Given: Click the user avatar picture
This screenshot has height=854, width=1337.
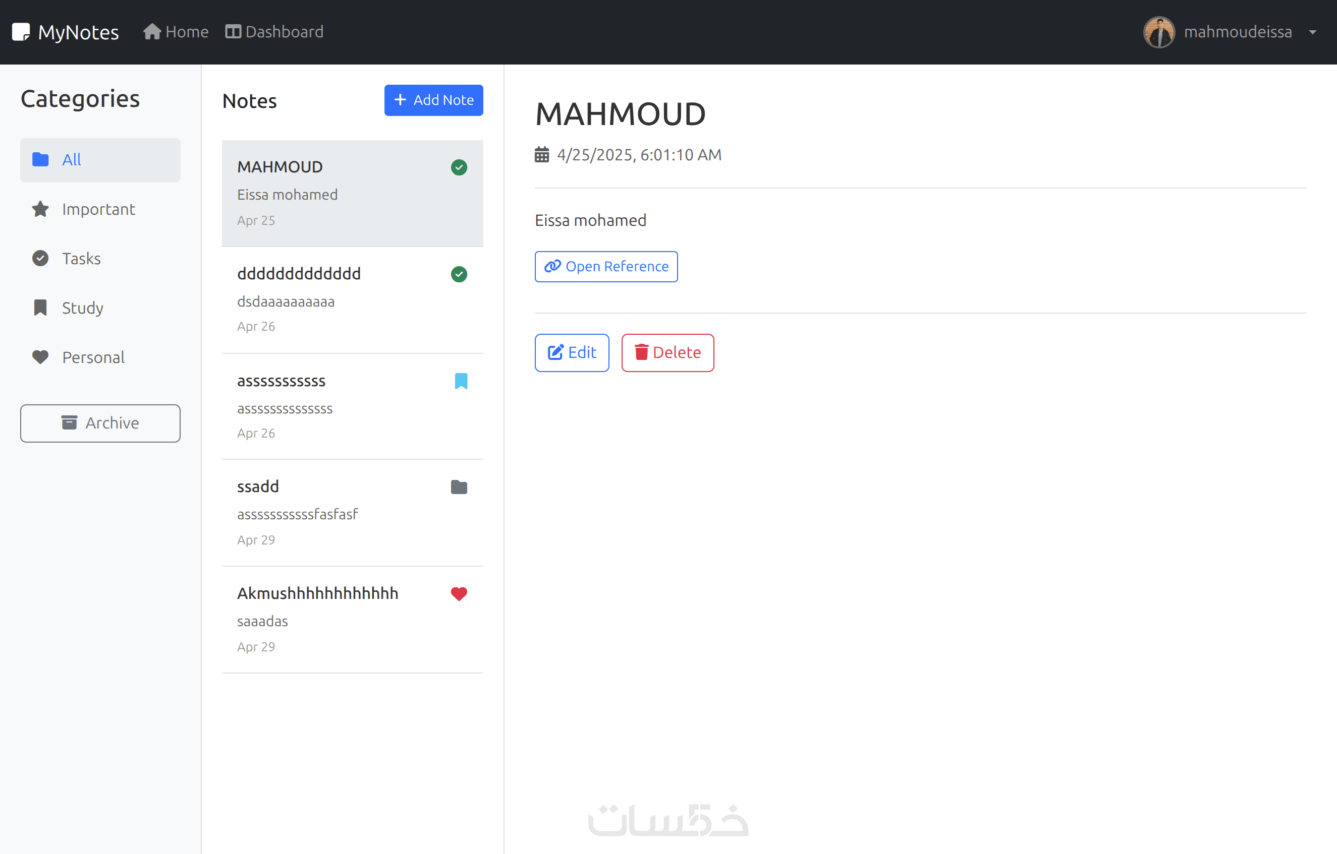Looking at the screenshot, I should pos(1158,32).
